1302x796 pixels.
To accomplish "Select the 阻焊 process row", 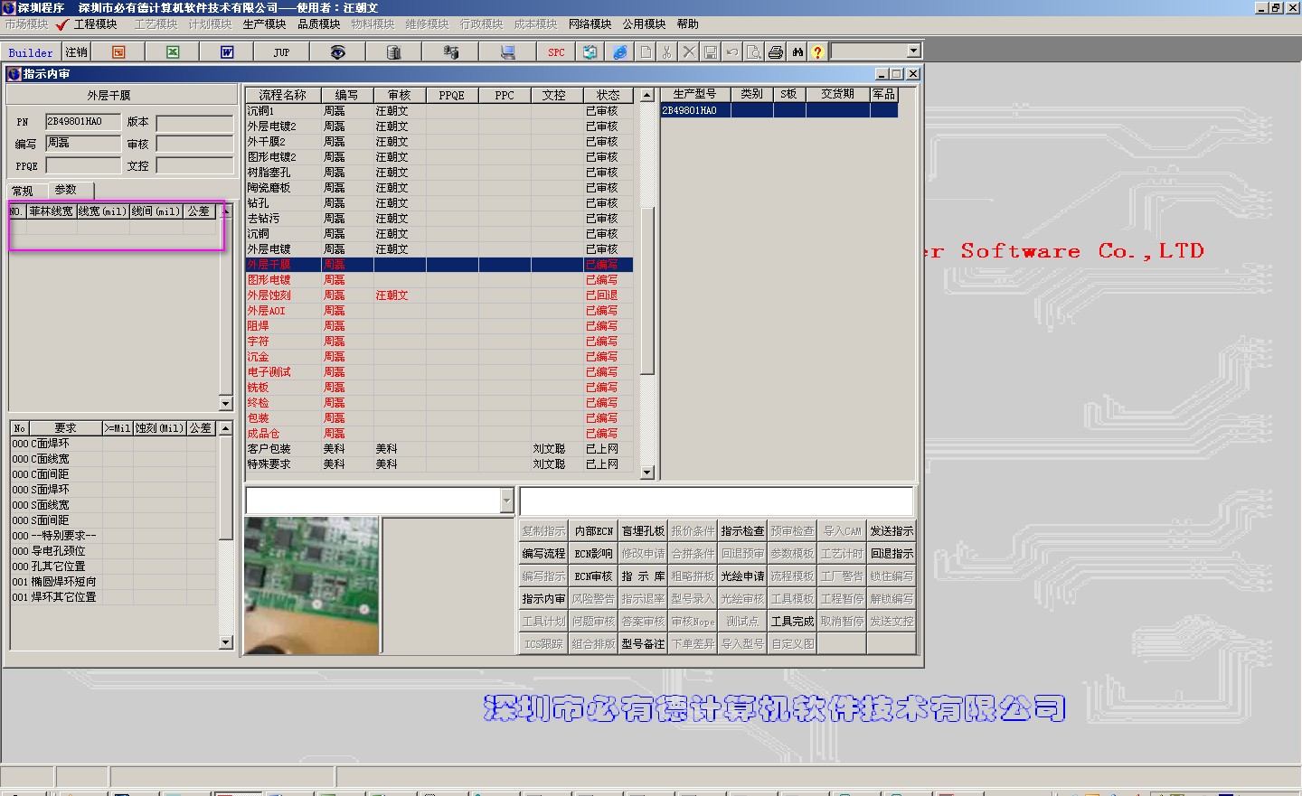I will 439,326.
